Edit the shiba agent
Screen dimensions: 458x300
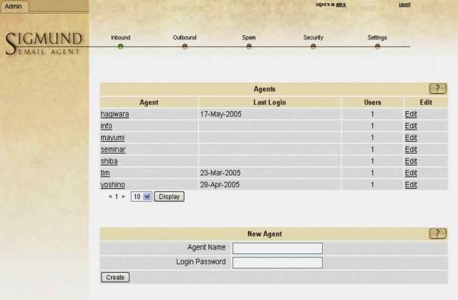(411, 161)
